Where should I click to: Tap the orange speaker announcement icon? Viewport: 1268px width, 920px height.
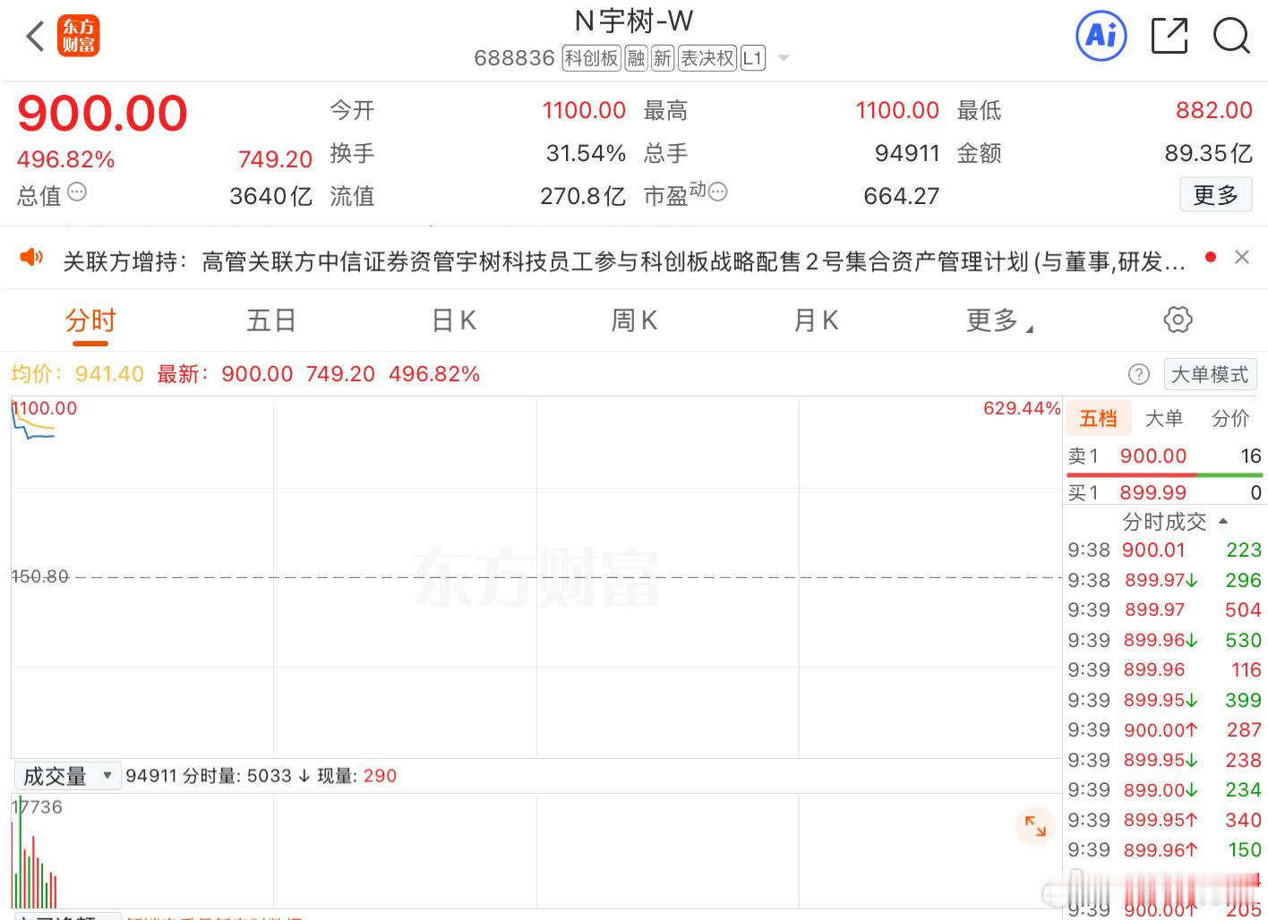point(31,258)
